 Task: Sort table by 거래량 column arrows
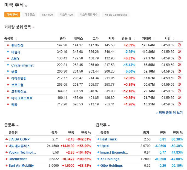154,39
